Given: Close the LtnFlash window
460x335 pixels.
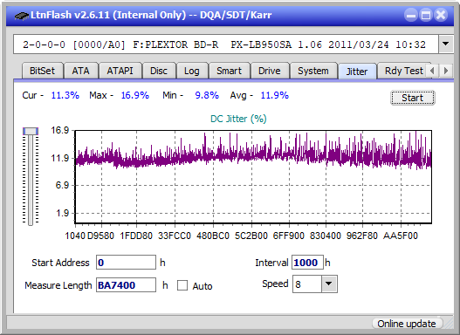Looking at the screenshot, I should (x=441, y=15).
